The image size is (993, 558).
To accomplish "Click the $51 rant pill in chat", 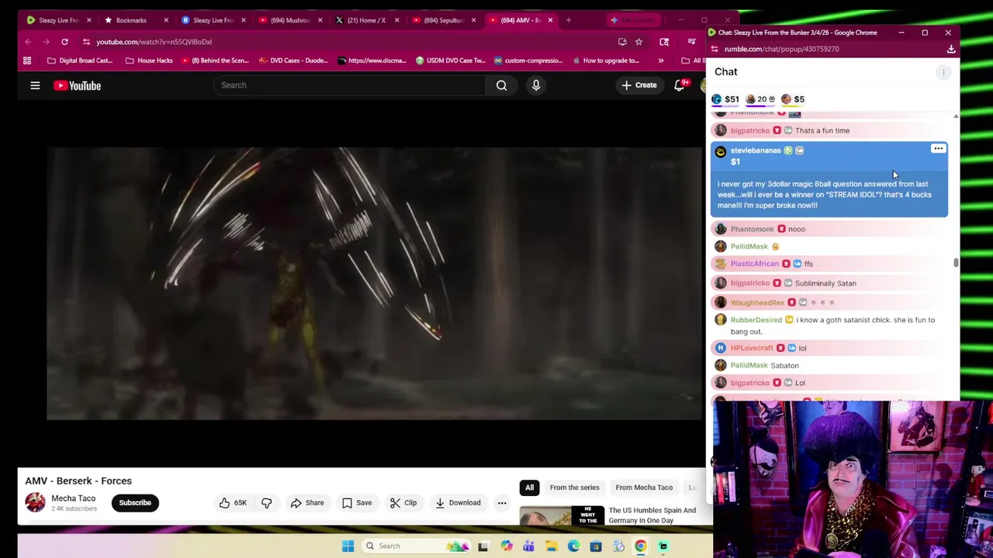I will pyautogui.click(x=725, y=99).
